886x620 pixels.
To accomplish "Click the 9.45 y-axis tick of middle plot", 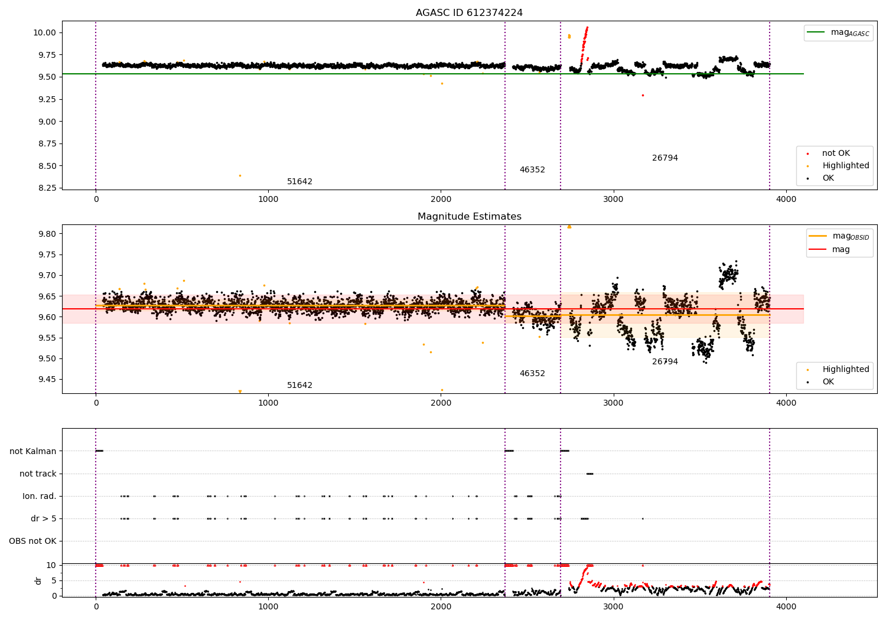I will coord(47,380).
